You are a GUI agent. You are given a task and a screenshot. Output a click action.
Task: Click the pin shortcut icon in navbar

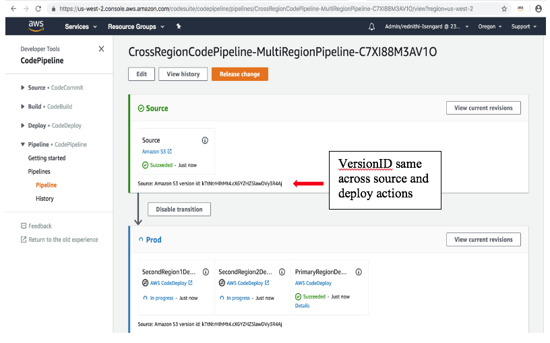[179, 26]
